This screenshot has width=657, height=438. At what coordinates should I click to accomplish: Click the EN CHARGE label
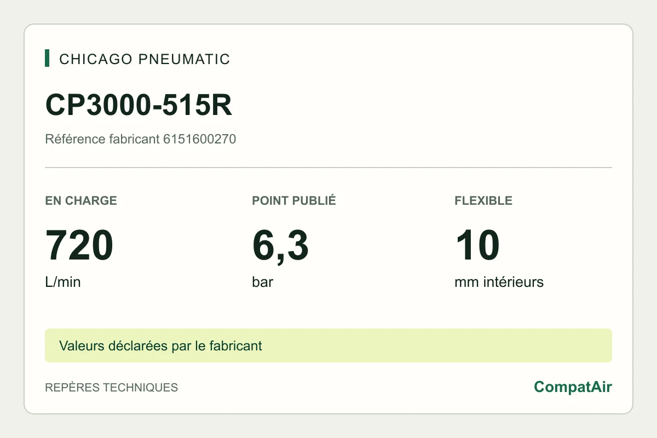pos(81,200)
